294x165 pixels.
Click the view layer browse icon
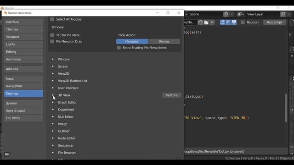pyautogui.click(x=241, y=14)
